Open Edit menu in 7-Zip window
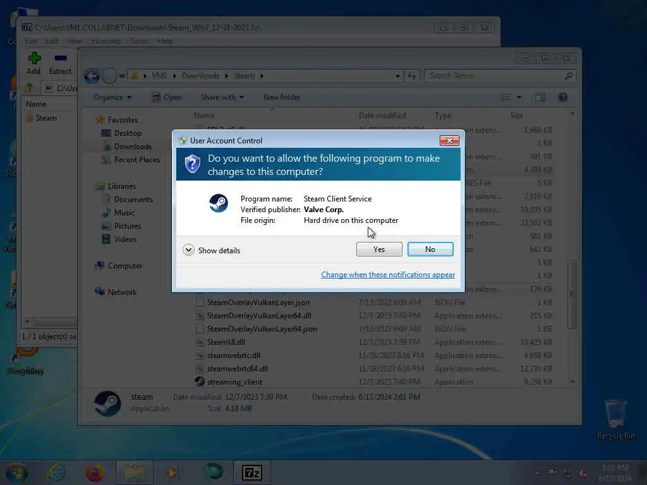This screenshot has width=647, height=485. pos(52,41)
